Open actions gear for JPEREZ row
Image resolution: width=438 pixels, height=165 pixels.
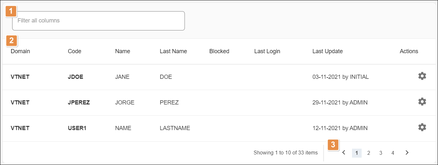coord(422,102)
